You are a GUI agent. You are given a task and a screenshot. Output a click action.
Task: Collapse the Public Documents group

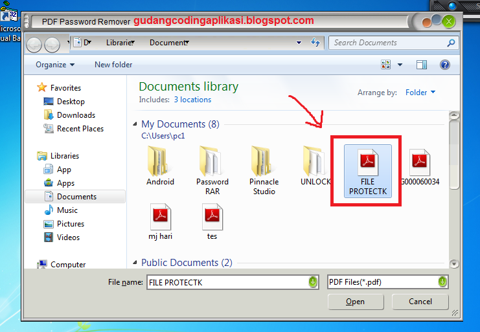135,263
